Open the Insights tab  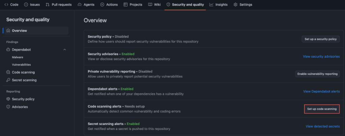pos(218,4)
